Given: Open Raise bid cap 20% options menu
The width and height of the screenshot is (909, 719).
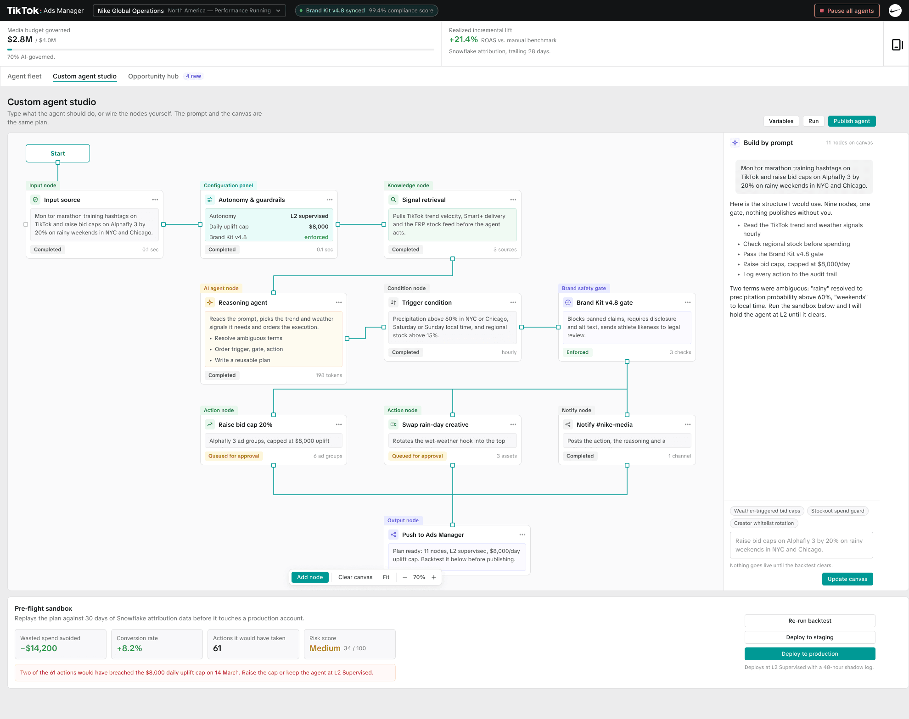Looking at the screenshot, I should click(339, 424).
